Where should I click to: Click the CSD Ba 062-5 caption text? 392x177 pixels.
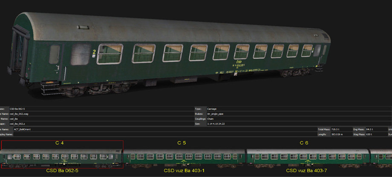[62, 171]
